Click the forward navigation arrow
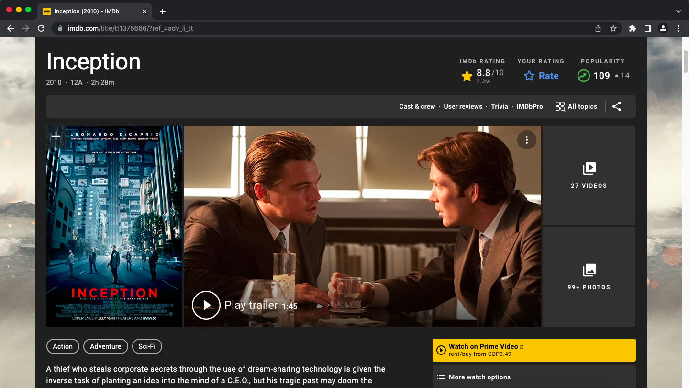 26,28
